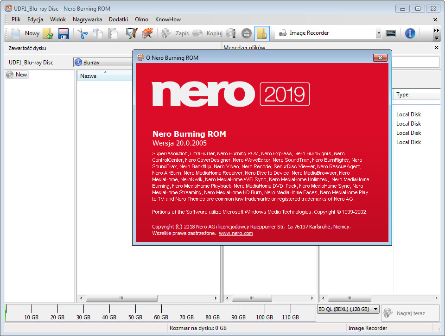Click the Wersja 20.0.2005 text
The height and width of the screenshot is (336, 445).
pyautogui.click(x=179, y=143)
